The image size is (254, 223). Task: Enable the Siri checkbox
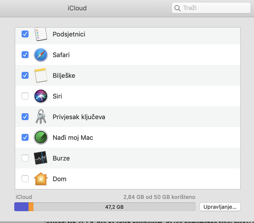click(x=25, y=96)
